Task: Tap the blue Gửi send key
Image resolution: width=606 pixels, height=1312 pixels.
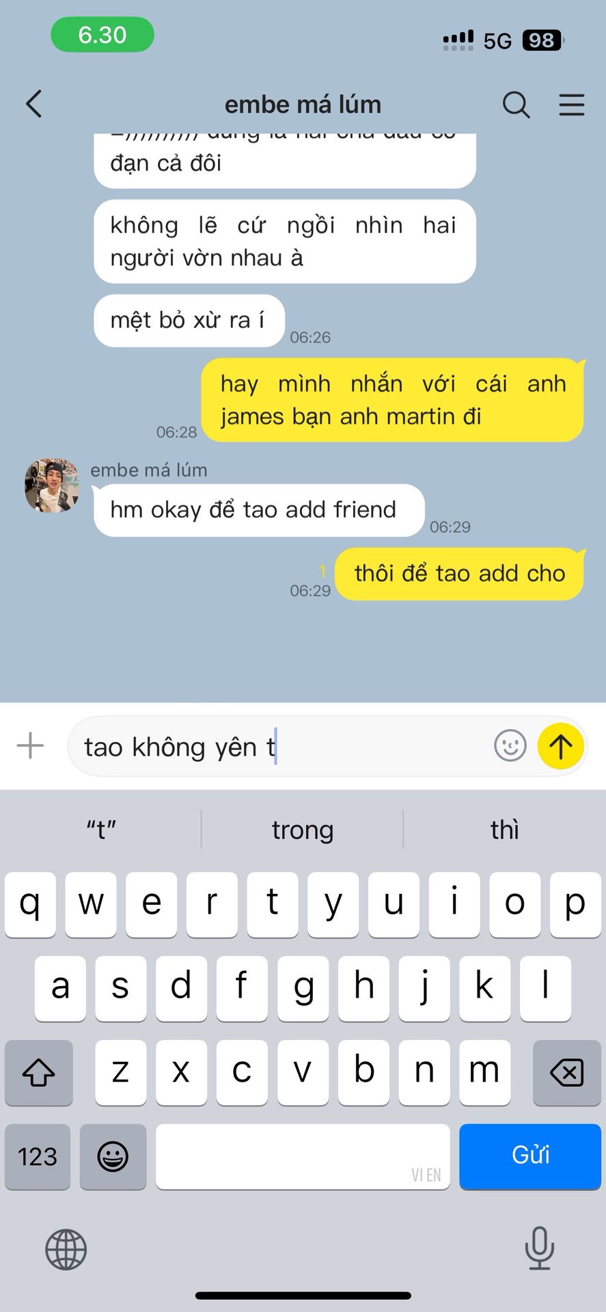Action: pyautogui.click(x=530, y=1156)
